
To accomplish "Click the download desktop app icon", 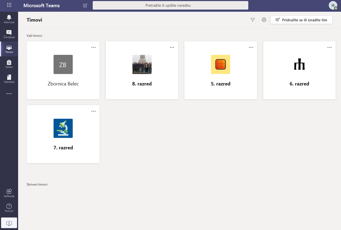I will click(9, 223).
